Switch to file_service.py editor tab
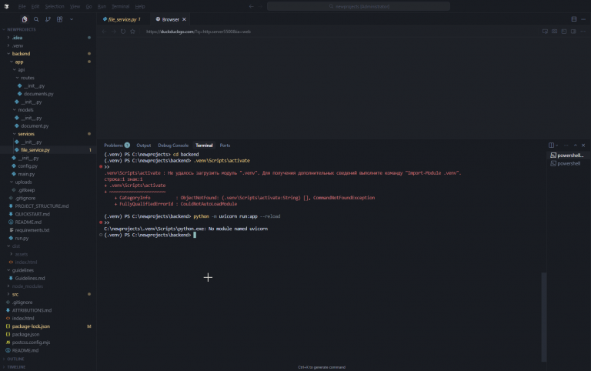Viewport: 591px width, 371px height. coord(122,19)
